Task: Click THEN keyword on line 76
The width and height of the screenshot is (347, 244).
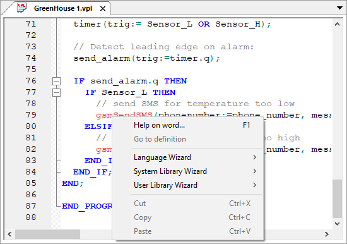Action: (x=175, y=81)
